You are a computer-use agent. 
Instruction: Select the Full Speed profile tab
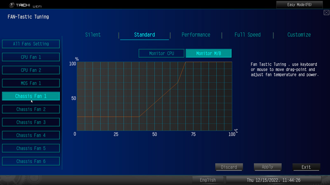pyautogui.click(x=247, y=35)
